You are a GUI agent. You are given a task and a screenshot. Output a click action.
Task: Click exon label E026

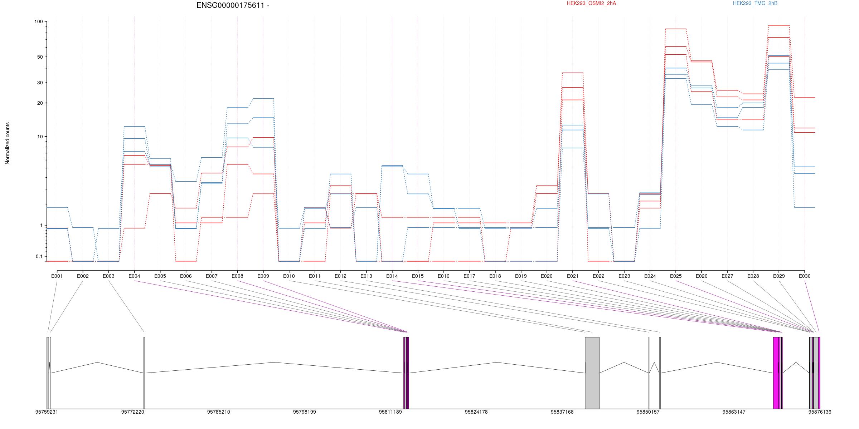click(x=702, y=276)
